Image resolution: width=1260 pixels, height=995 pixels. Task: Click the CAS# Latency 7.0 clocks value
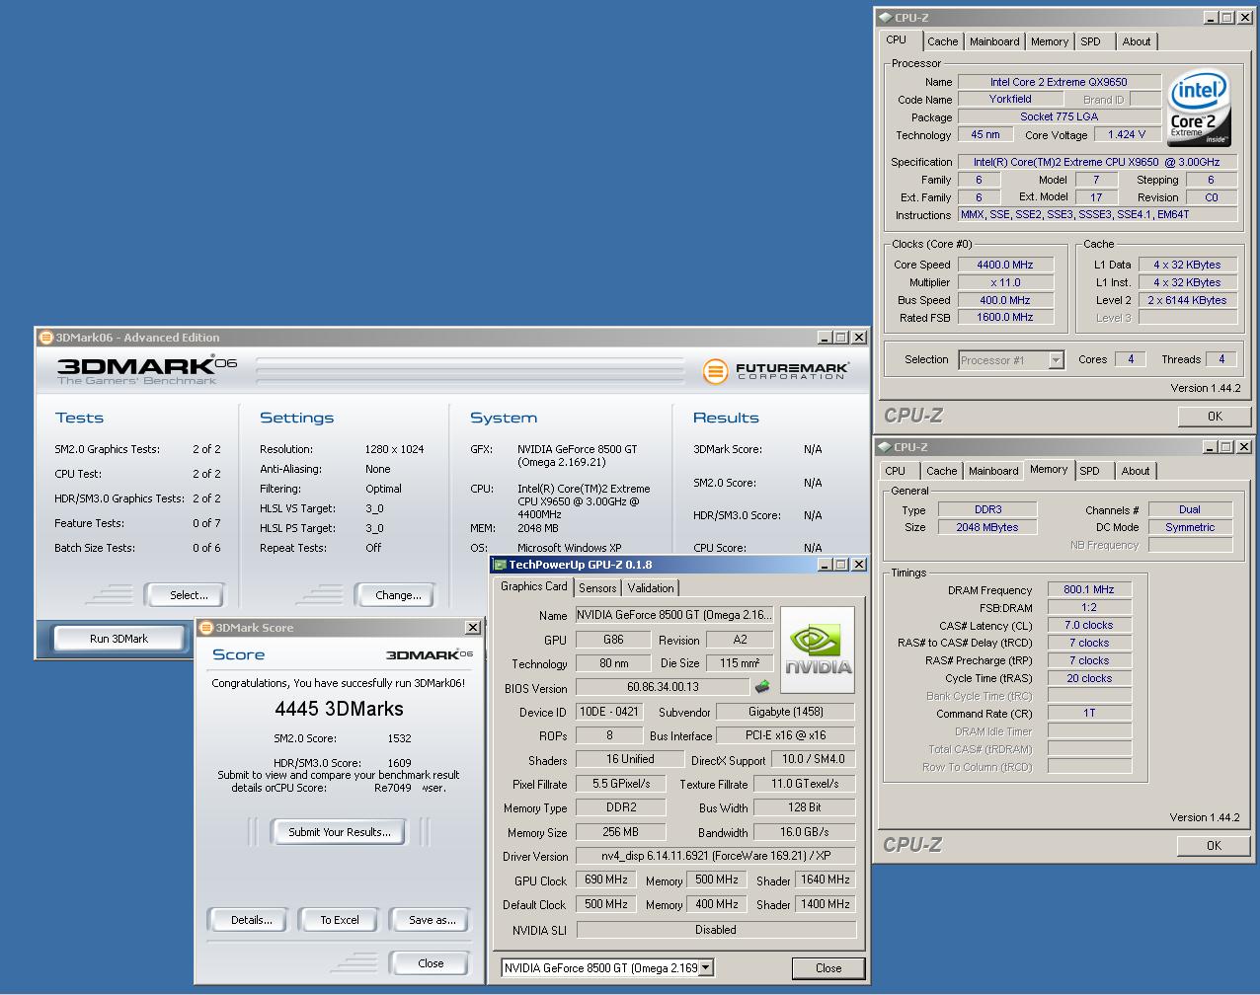pyautogui.click(x=1089, y=625)
